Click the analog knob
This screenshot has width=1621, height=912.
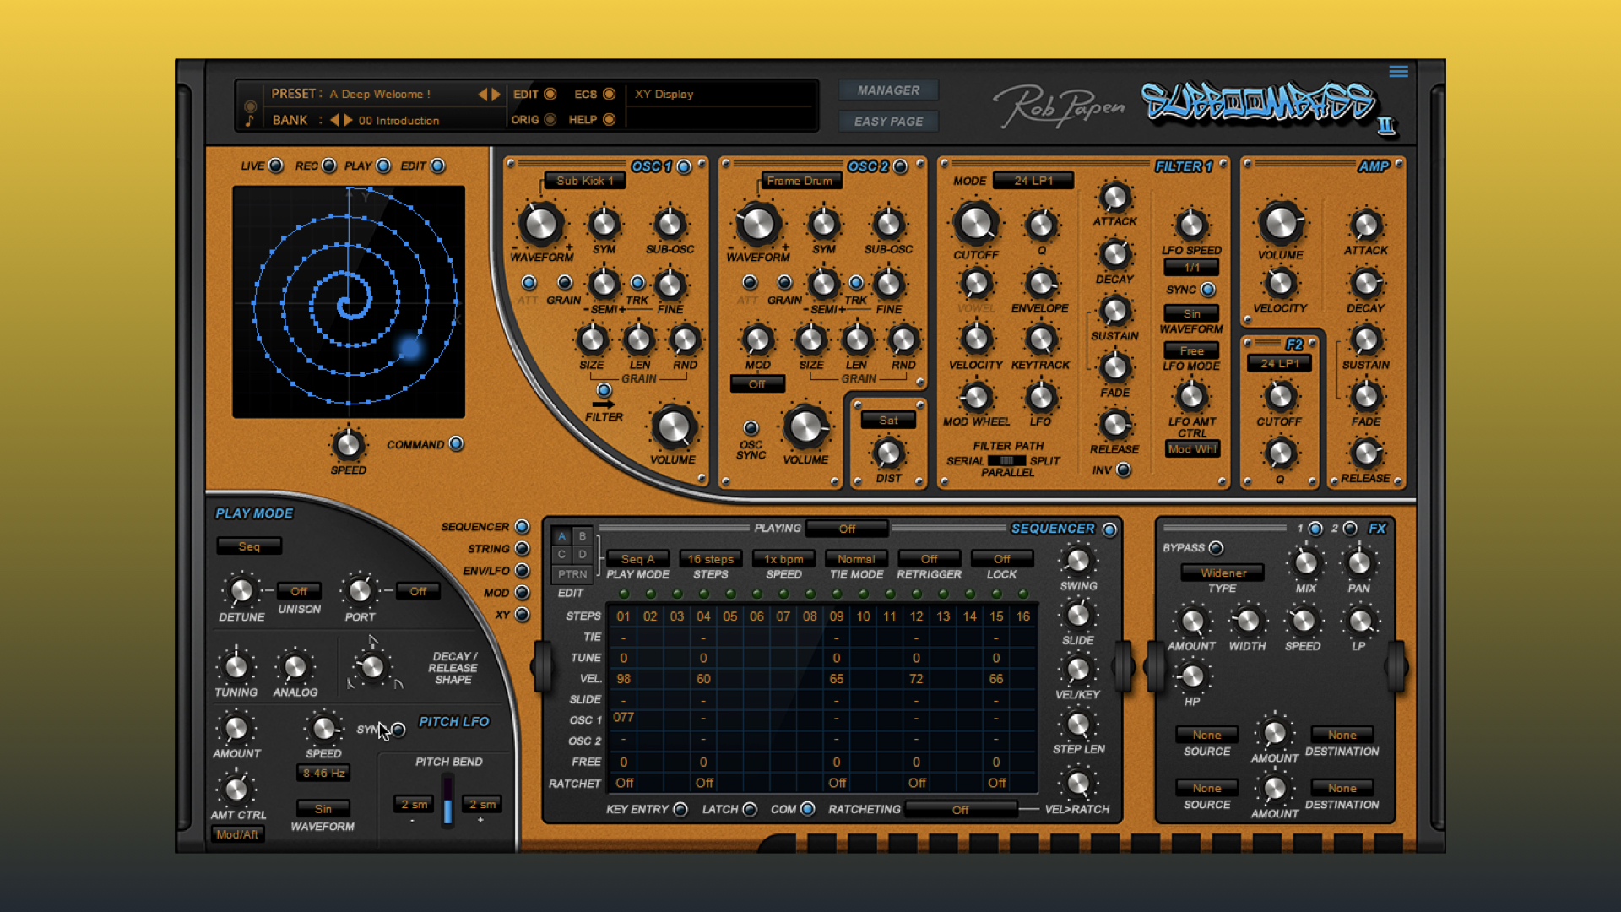[295, 666]
